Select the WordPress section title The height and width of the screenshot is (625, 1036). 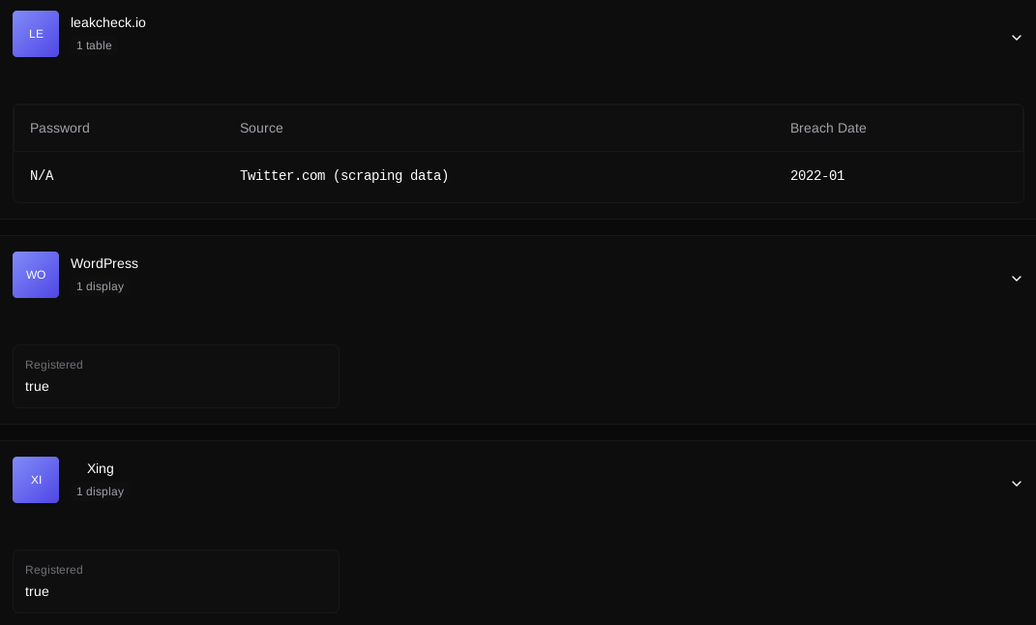(x=104, y=263)
